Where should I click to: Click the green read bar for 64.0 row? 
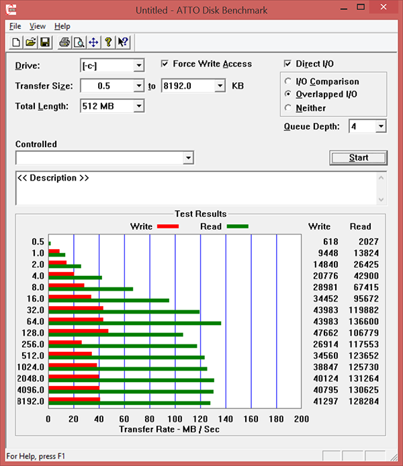pyautogui.click(x=135, y=323)
